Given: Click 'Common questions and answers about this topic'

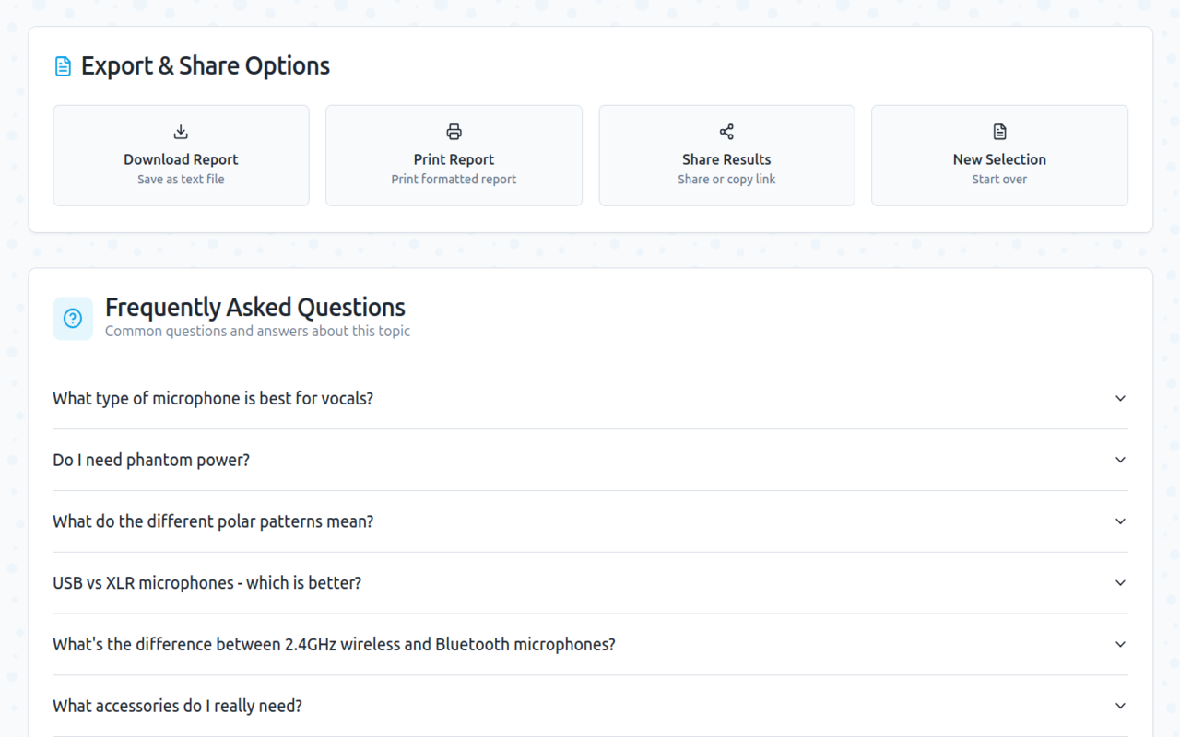Looking at the screenshot, I should (x=257, y=331).
